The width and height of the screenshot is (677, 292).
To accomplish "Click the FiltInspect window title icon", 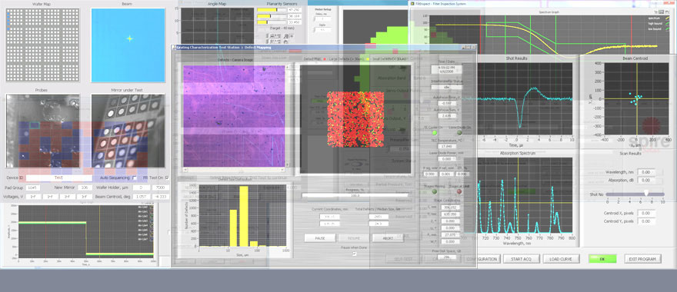I will point(413,3).
